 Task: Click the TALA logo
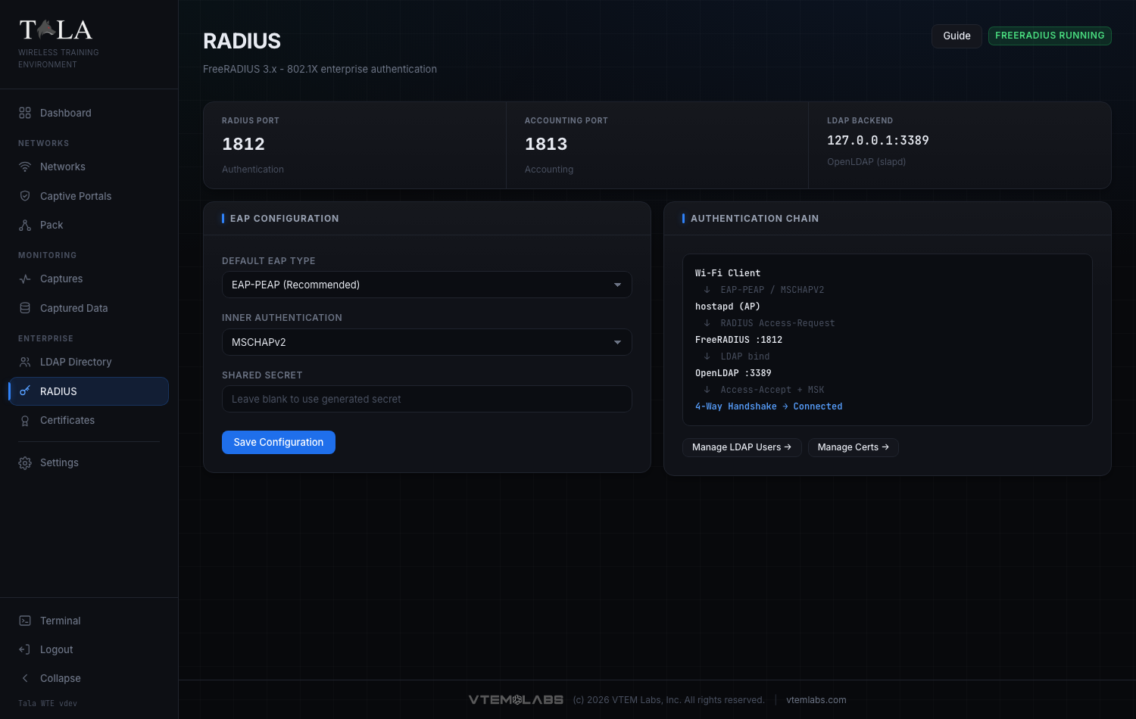point(56,30)
